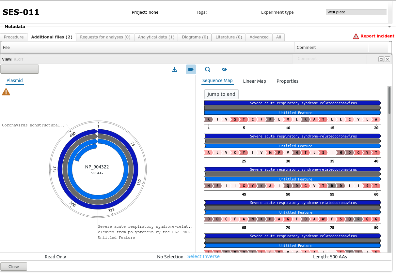Click the red Report incident warning icon
Image resolution: width=396 pixels, height=274 pixels.
[x=356, y=36]
